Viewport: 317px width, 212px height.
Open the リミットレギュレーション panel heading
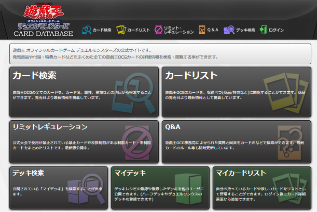tap(50, 127)
